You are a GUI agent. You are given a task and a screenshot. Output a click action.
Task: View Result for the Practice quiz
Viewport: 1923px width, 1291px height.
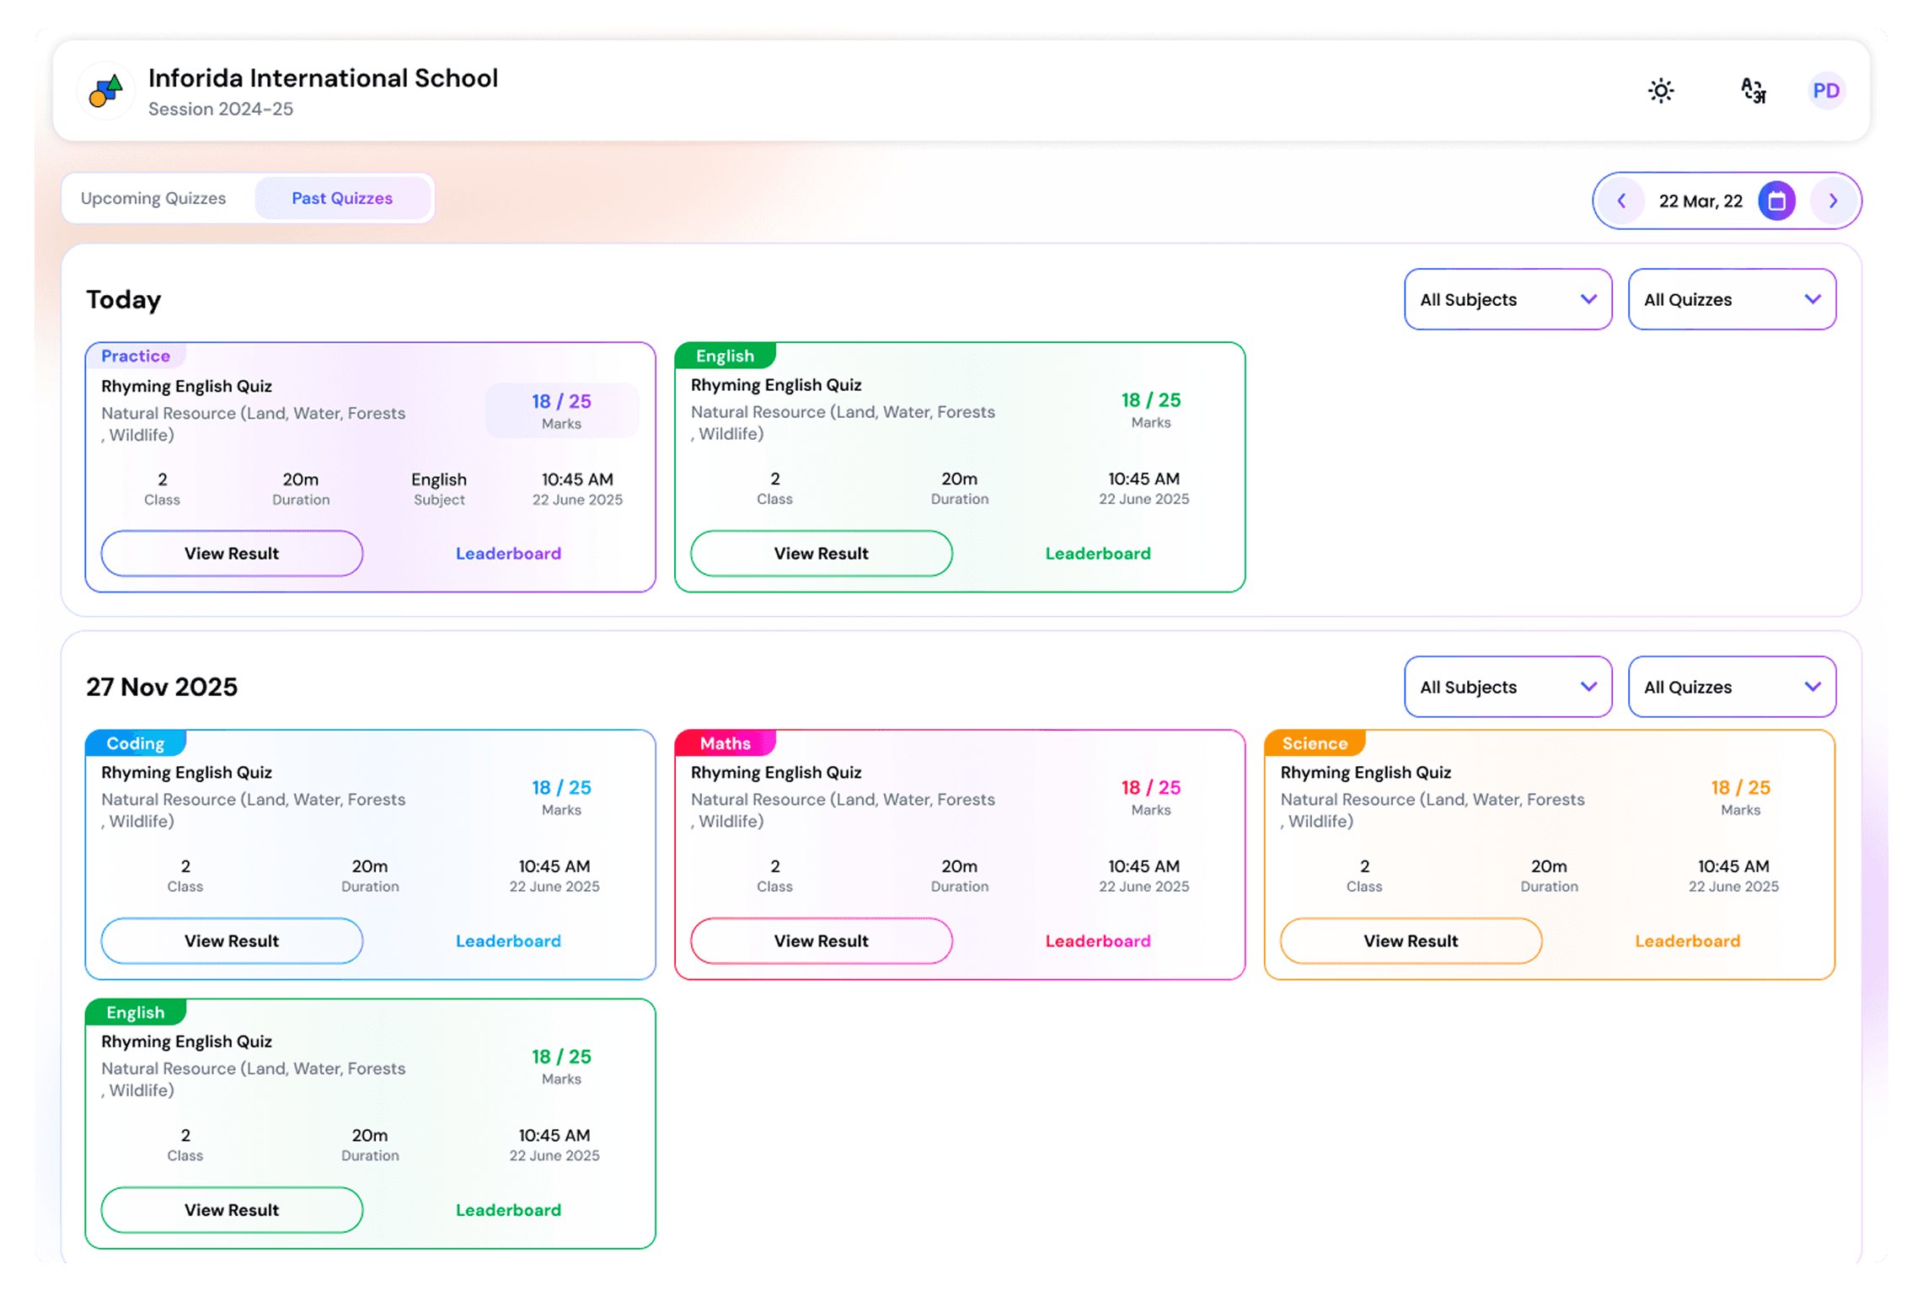tap(232, 554)
